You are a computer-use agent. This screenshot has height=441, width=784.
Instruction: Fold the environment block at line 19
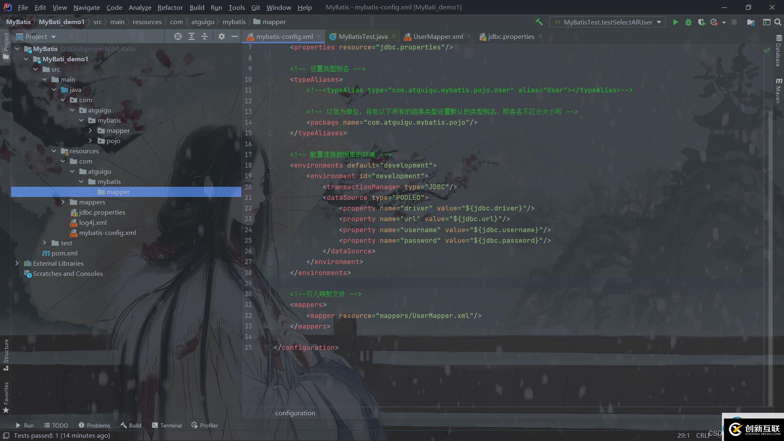(x=270, y=176)
